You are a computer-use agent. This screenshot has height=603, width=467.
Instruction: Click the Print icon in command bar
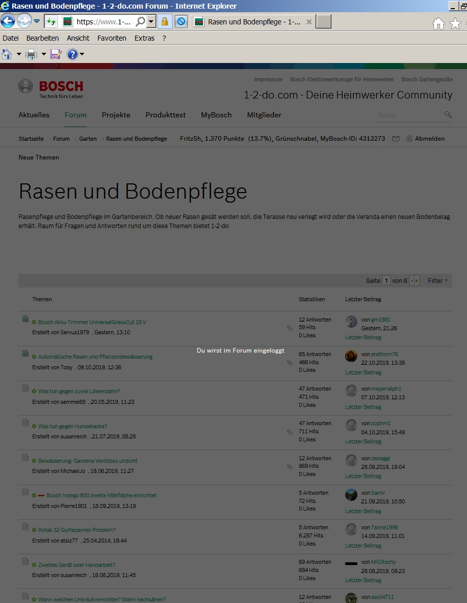pyautogui.click(x=31, y=54)
